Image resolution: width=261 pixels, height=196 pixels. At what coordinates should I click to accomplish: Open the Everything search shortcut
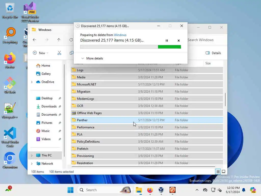[x=10, y=35]
